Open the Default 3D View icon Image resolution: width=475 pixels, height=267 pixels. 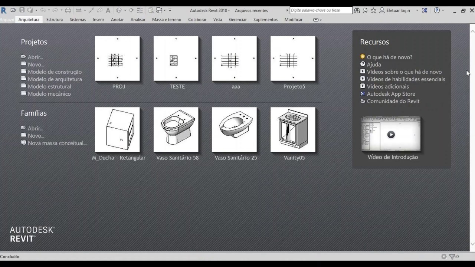tap(119, 10)
